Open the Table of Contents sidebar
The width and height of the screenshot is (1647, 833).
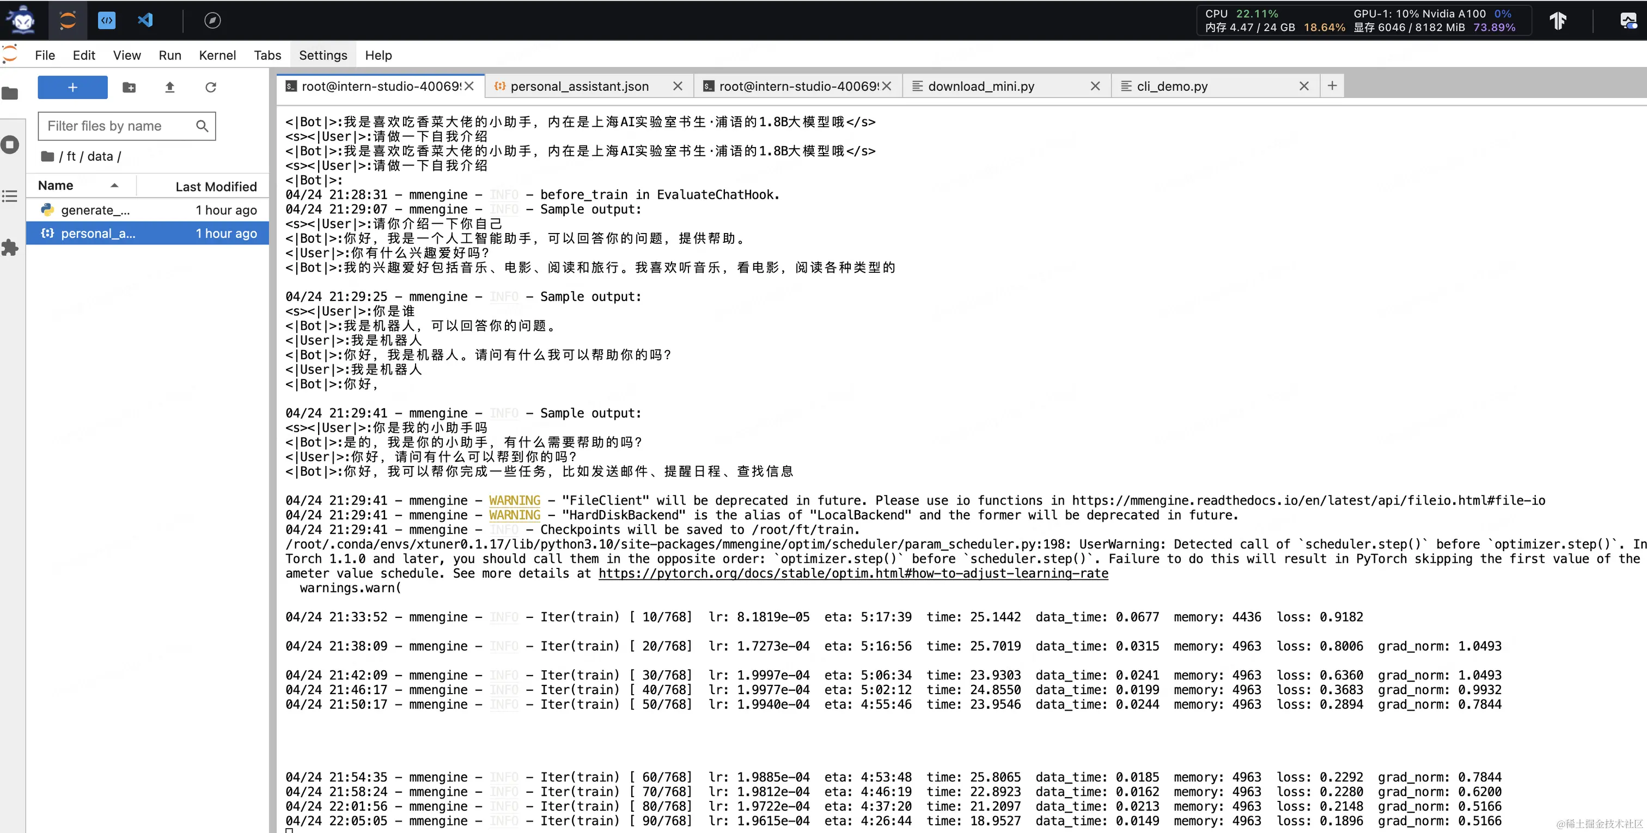click(x=10, y=196)
